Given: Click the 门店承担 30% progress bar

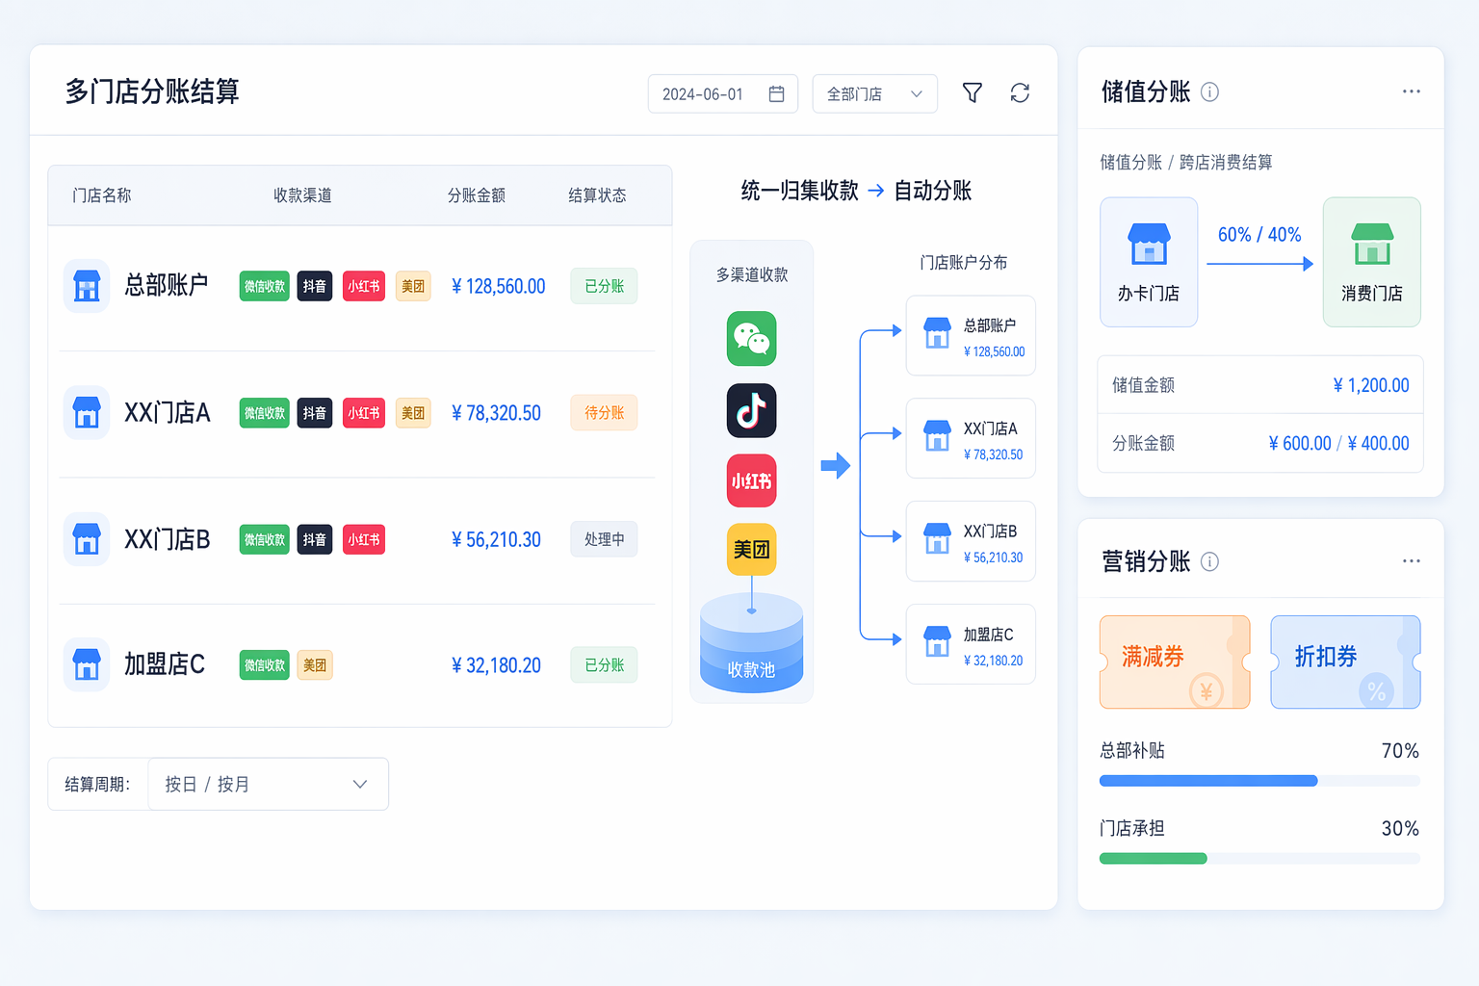Looking at the screenshot, I should [1259, 859].
